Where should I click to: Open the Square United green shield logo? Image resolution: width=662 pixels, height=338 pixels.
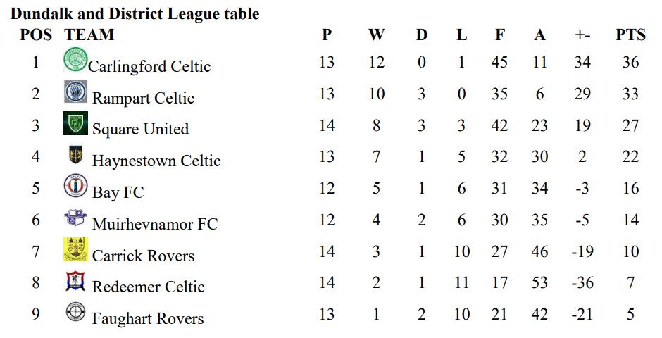click(x=76, y=123)
